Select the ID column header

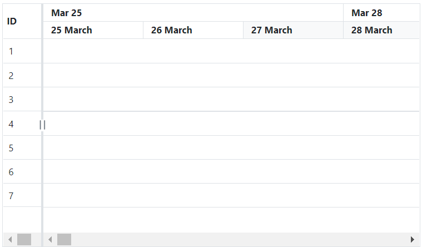12,22
